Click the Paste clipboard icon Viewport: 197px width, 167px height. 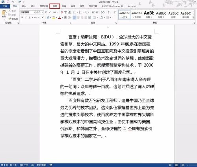pyautogui.click(x=4, y=13)
